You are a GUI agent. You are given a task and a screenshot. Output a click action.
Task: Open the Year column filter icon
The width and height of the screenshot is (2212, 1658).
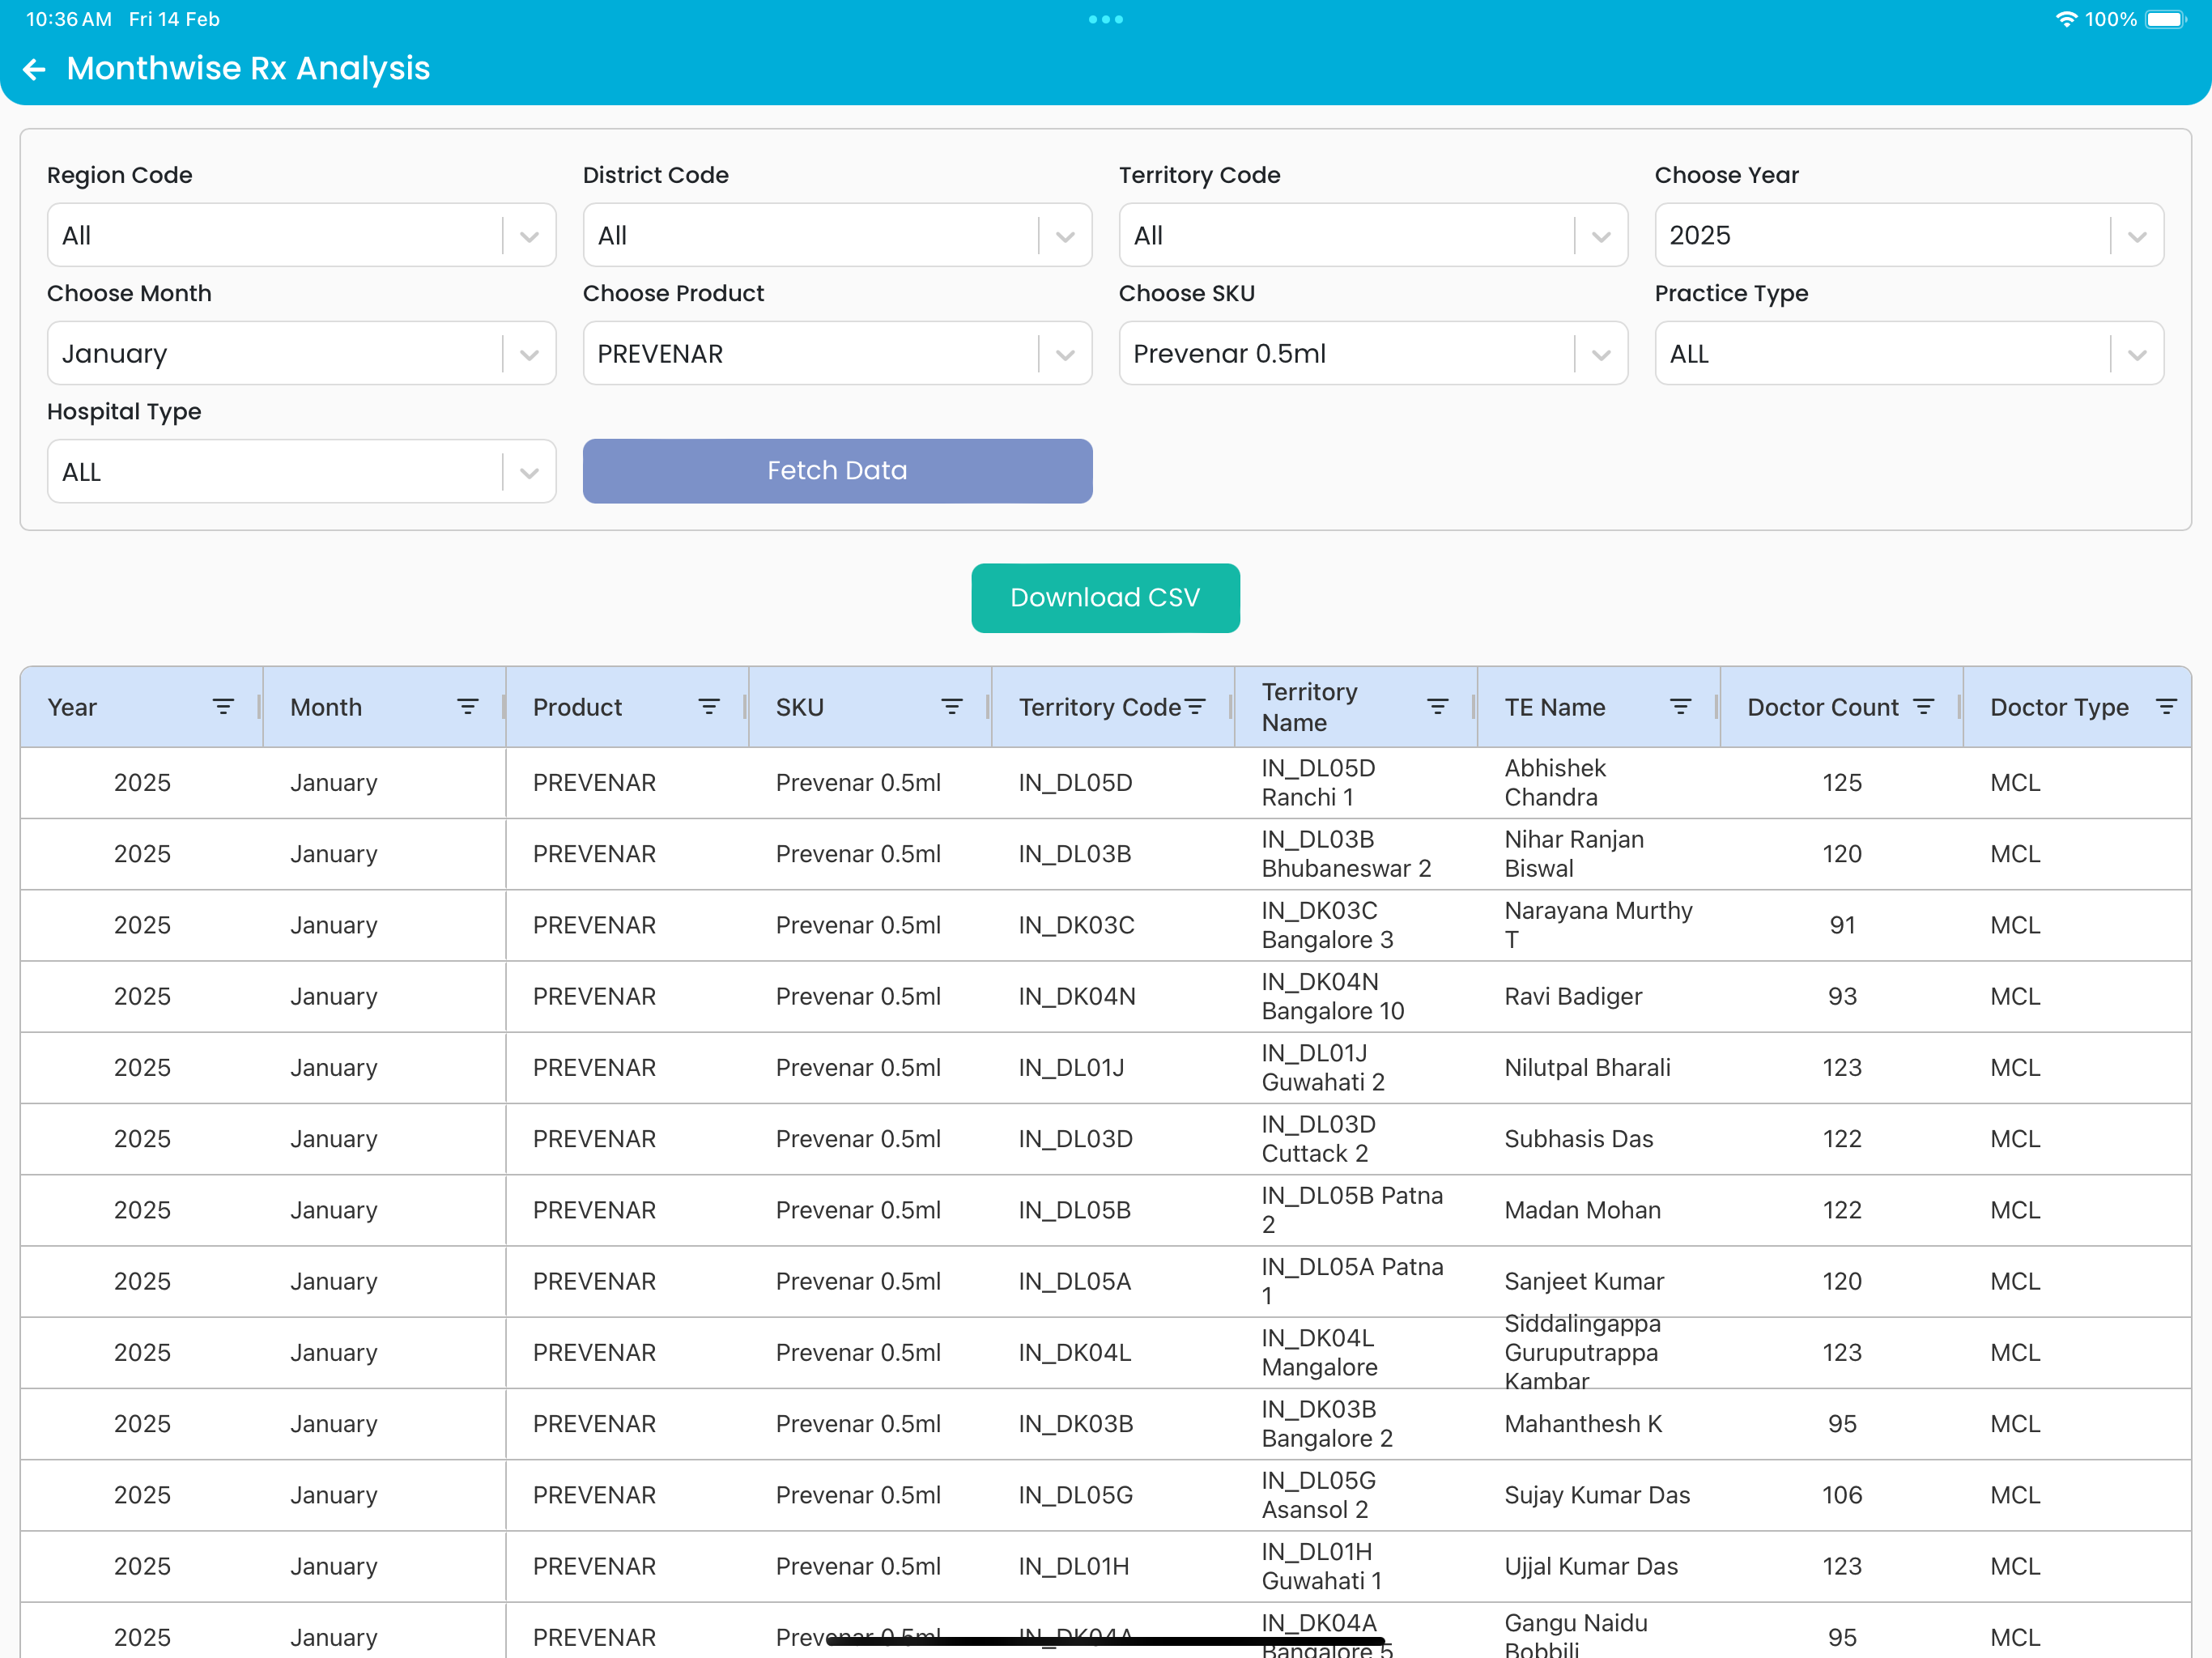point(223,707)
